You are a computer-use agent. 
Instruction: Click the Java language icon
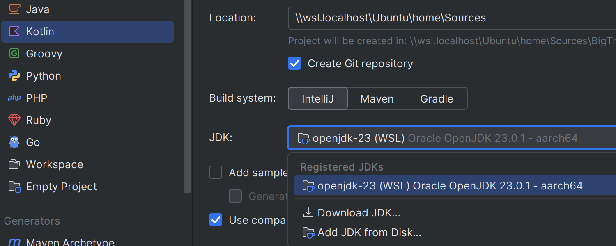point(14,9)
